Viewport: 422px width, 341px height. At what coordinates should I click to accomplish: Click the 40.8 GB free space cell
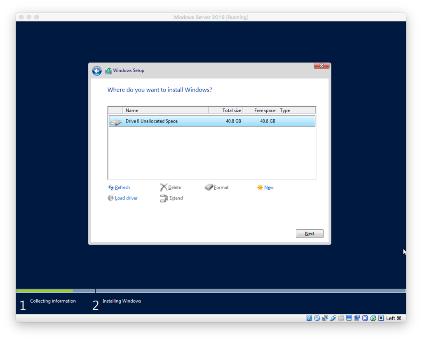(267, 121)
